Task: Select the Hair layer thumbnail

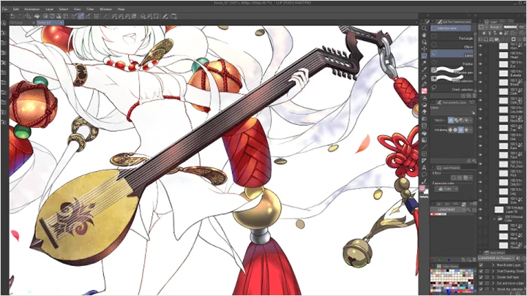Action: 503,137
